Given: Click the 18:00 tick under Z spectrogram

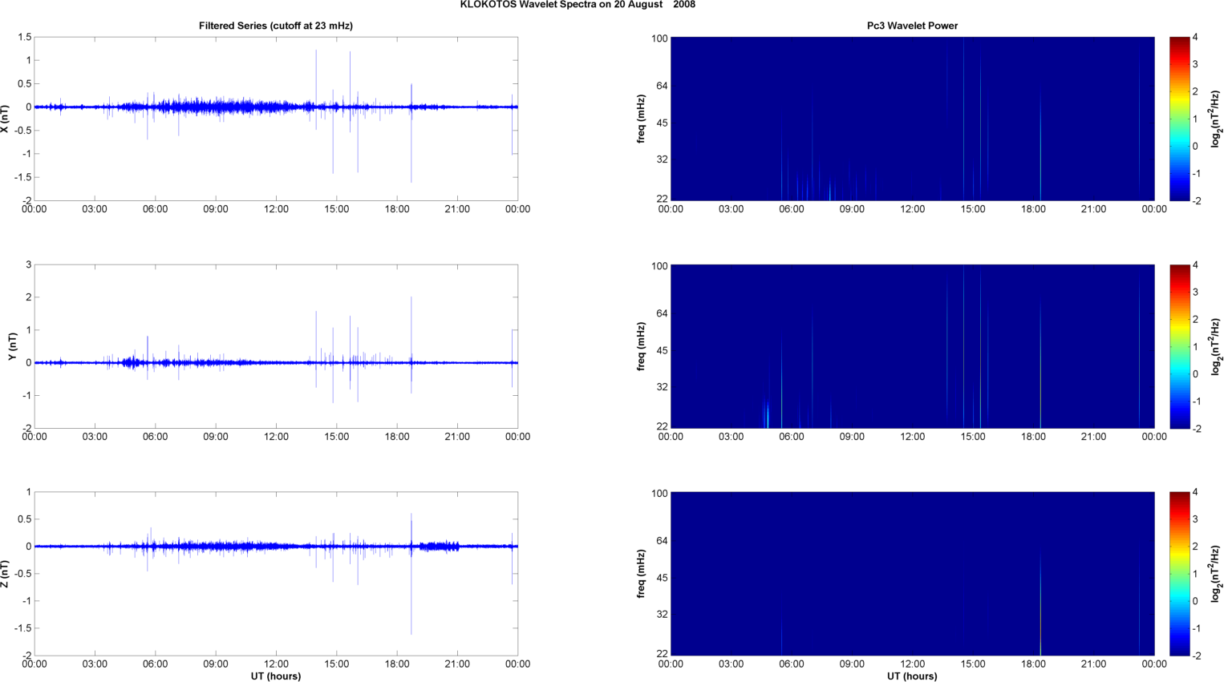Looking at the screenshot, I should (x=1033, y=664).
